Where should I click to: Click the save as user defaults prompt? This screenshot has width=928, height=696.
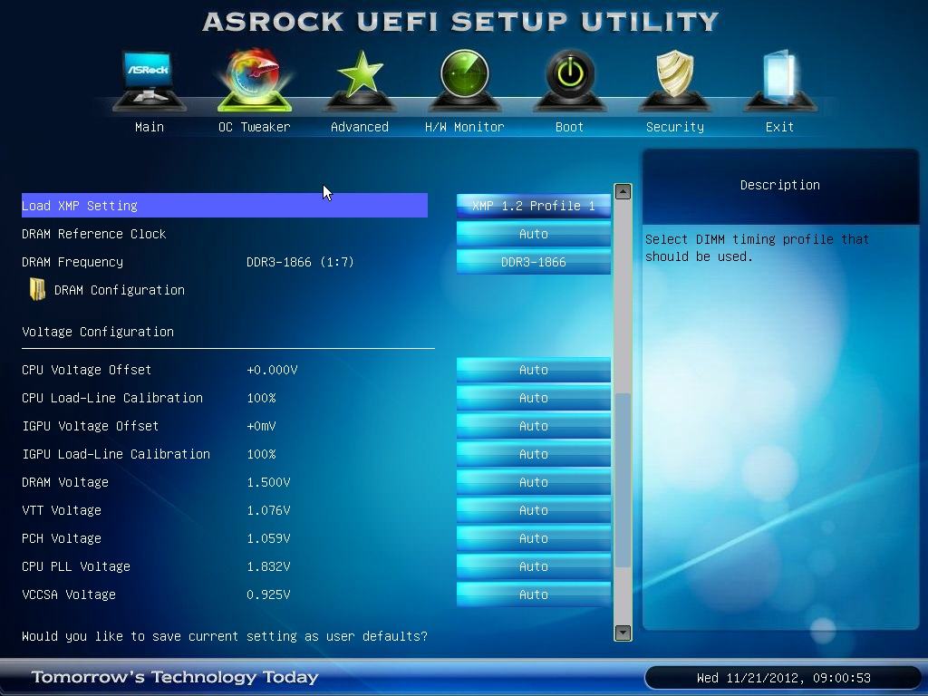point(225,636)
